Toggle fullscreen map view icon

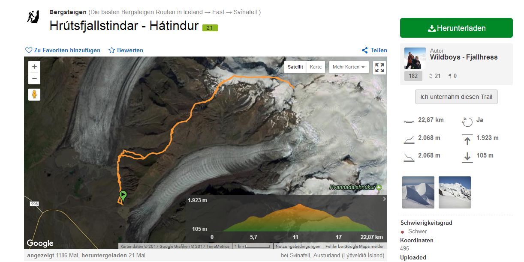click(x=379, y=67)
